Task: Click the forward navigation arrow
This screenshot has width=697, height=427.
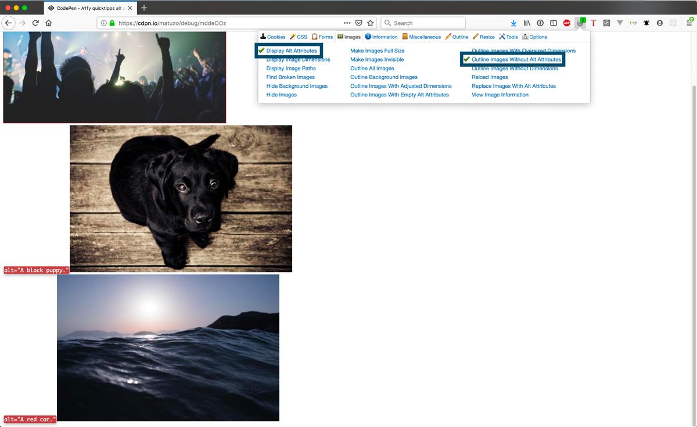Action: pyautogui.click(x=22, y=23)
